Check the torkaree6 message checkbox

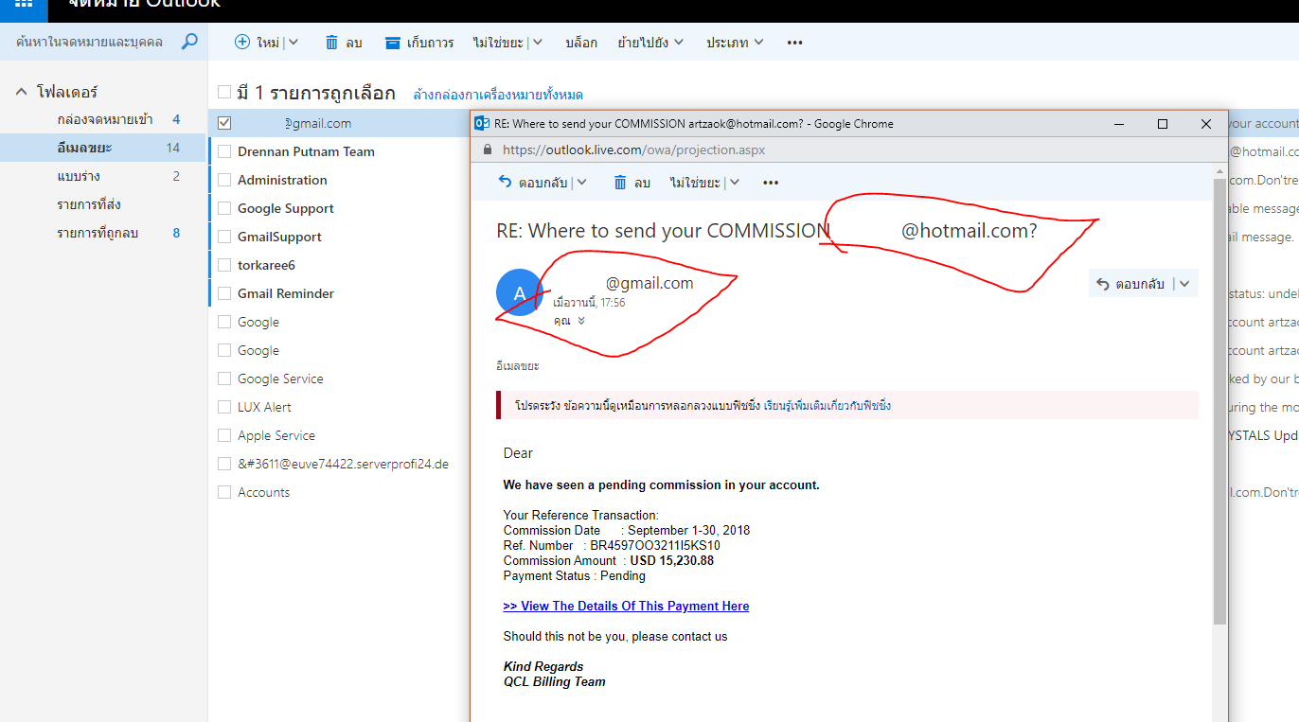(x=224, y=265)
